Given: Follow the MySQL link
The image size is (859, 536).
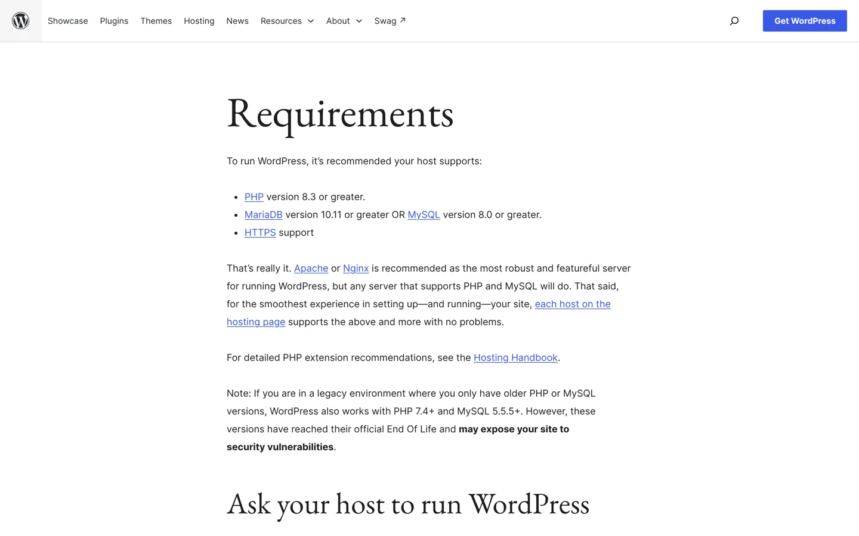Looking at the screenshot, I should point(424,214).
